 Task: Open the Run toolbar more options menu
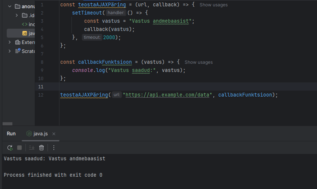coord(54,148)
